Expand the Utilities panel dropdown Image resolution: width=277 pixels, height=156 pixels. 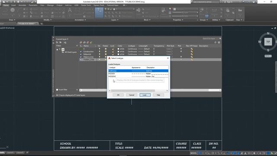point(216,20)
